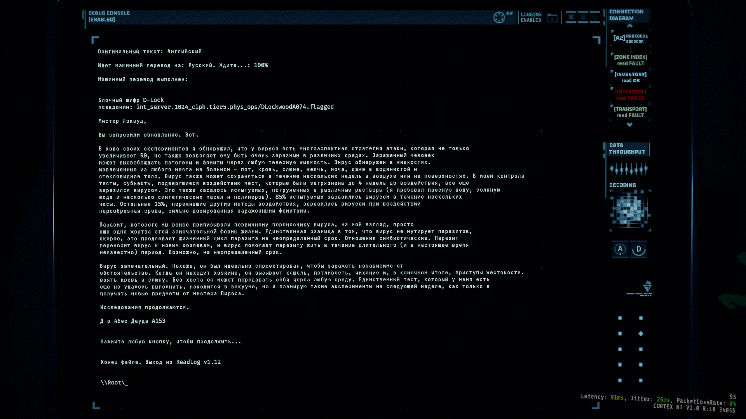Click the list lines icon in header

[x=583, y=17]
